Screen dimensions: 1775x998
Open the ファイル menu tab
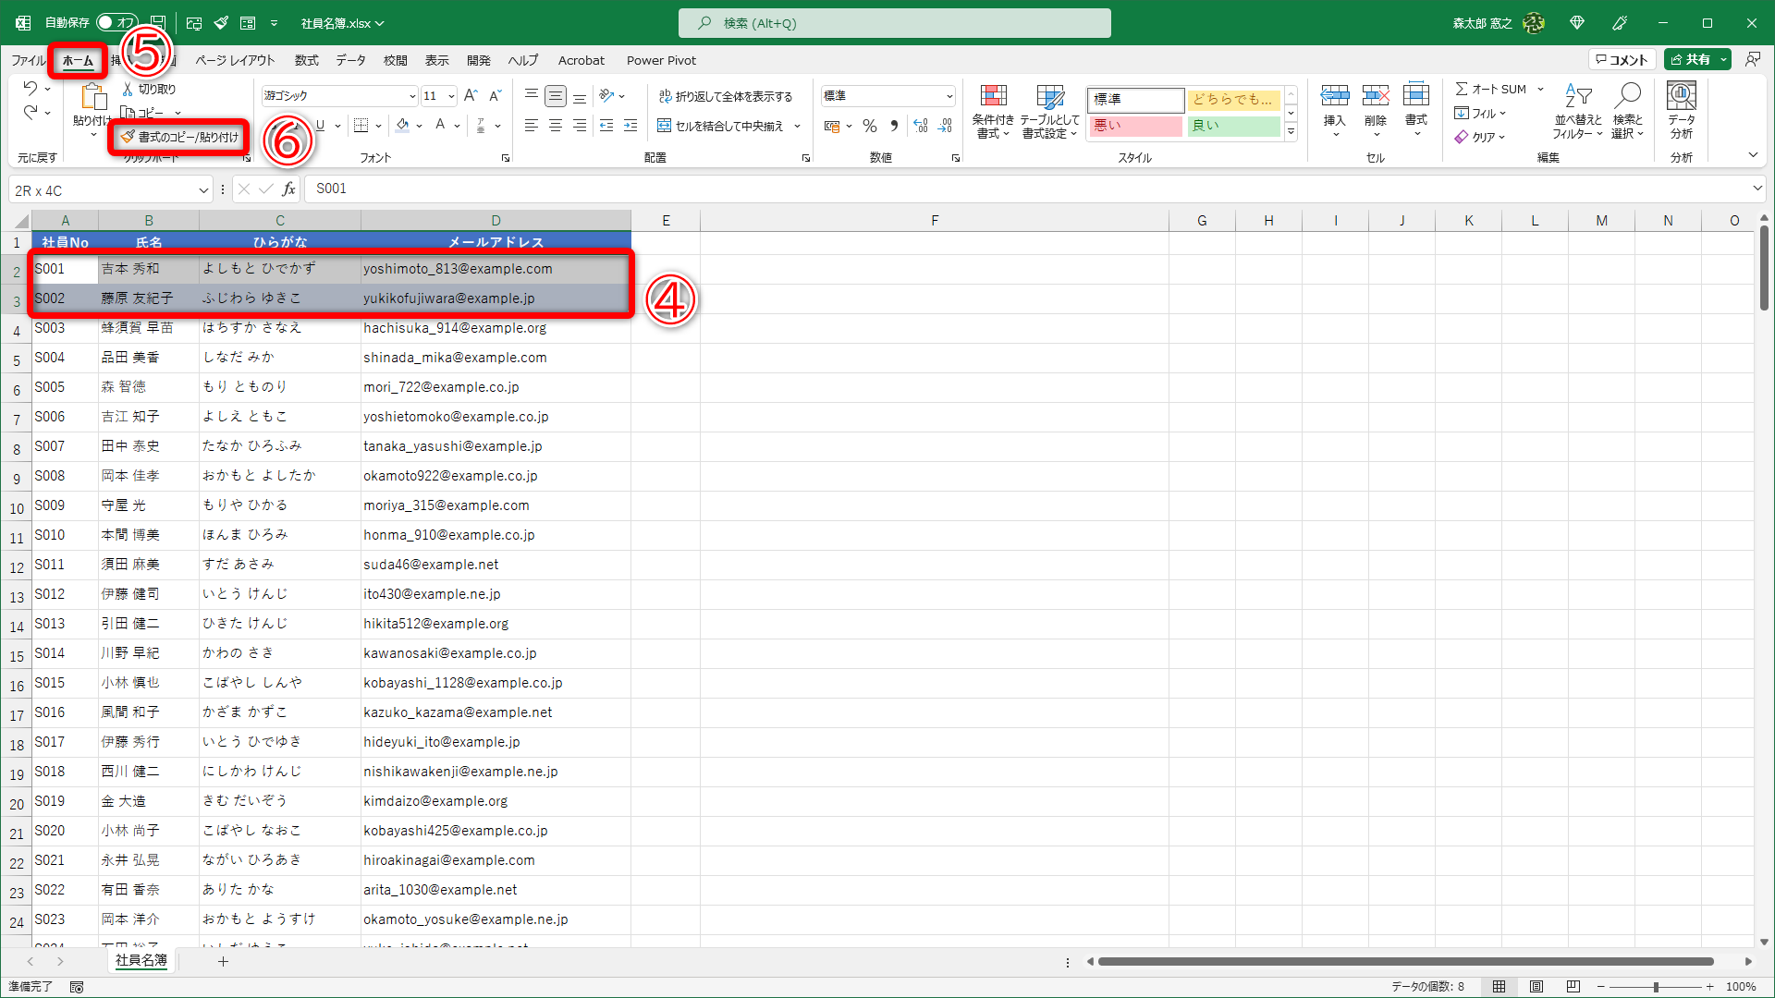[x=28, y=60]
